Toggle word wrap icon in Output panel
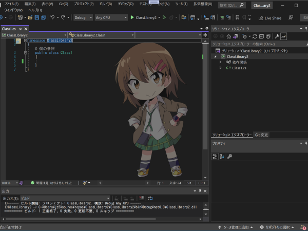The height and width of the screenshot is (231, 308). click(150, 198)
